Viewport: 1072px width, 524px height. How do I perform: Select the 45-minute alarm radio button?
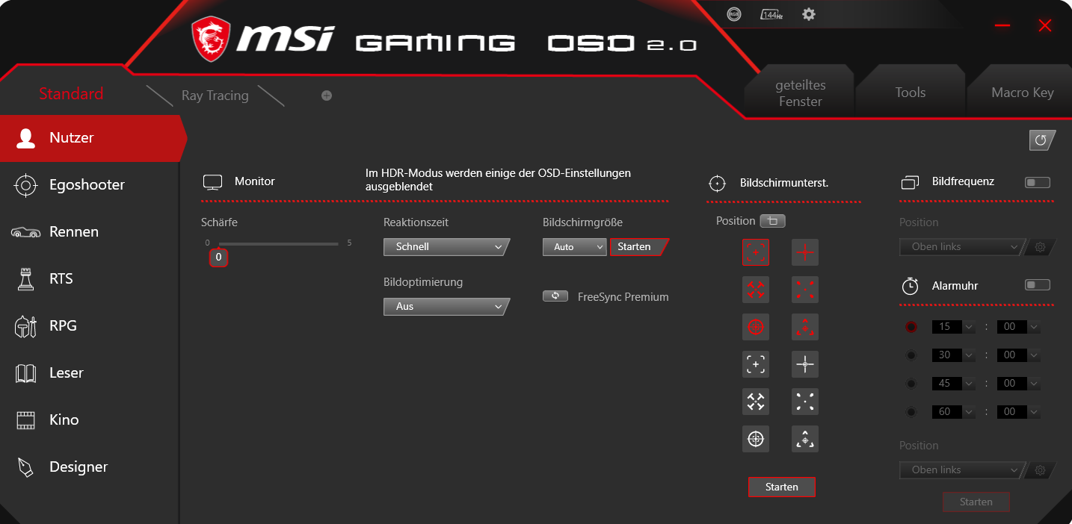[911, 384]
